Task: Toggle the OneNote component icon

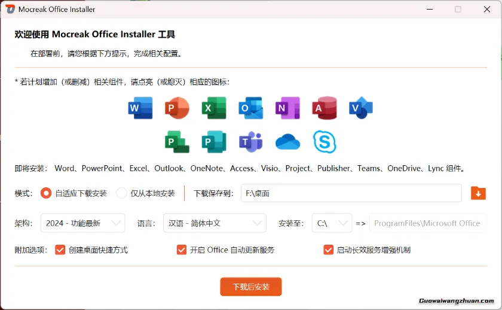Action: (287, 108)
